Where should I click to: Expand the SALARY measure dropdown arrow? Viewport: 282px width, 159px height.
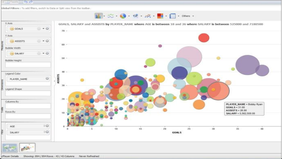(43, 54)
